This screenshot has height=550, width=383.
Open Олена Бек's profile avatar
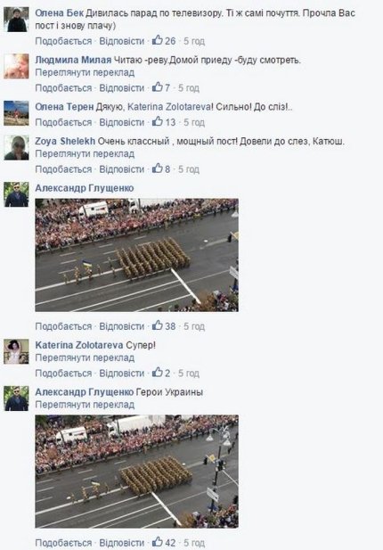(16, 20)
